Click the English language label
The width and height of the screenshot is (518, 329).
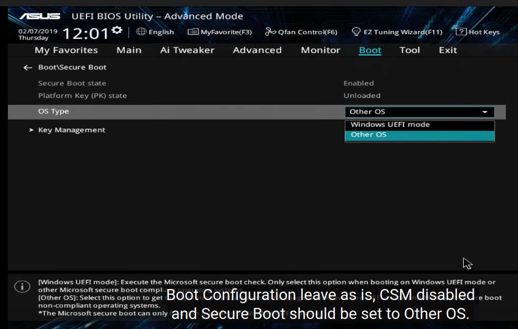pyautogui.click(x=161, y=32)
